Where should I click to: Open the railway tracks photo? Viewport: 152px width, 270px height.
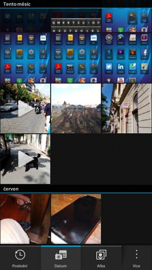click(x=76, y=108)
